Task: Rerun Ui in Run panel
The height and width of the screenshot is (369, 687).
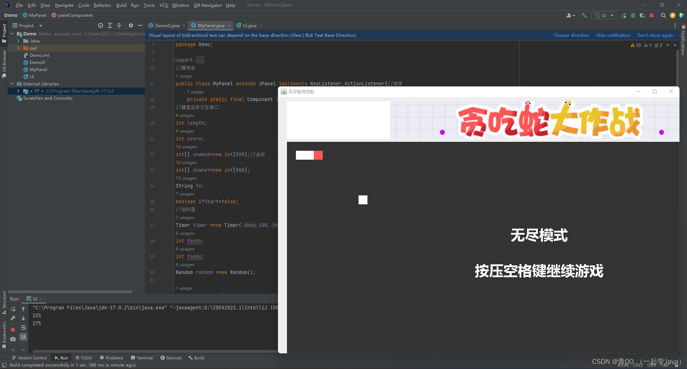Action: coord(13,309)
